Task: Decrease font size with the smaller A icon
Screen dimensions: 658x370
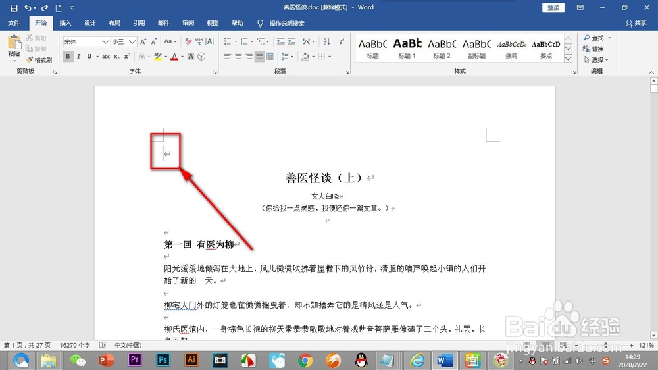Action: coord(153,41)
